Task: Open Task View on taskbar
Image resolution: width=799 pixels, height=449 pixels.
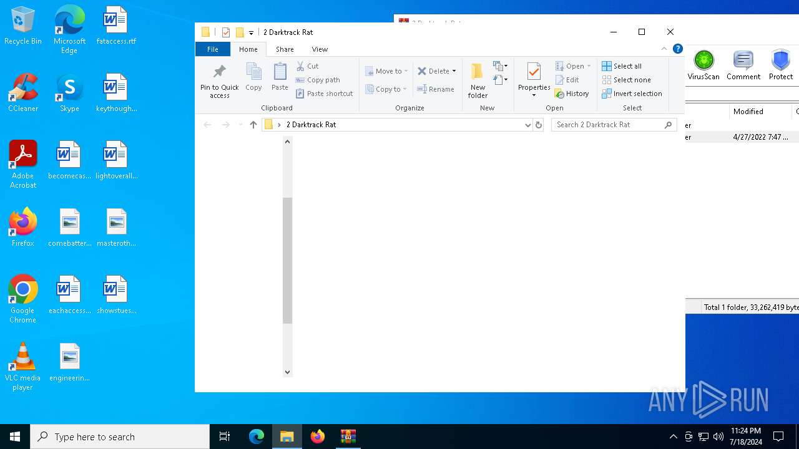Action: click(x=225, y=437)
